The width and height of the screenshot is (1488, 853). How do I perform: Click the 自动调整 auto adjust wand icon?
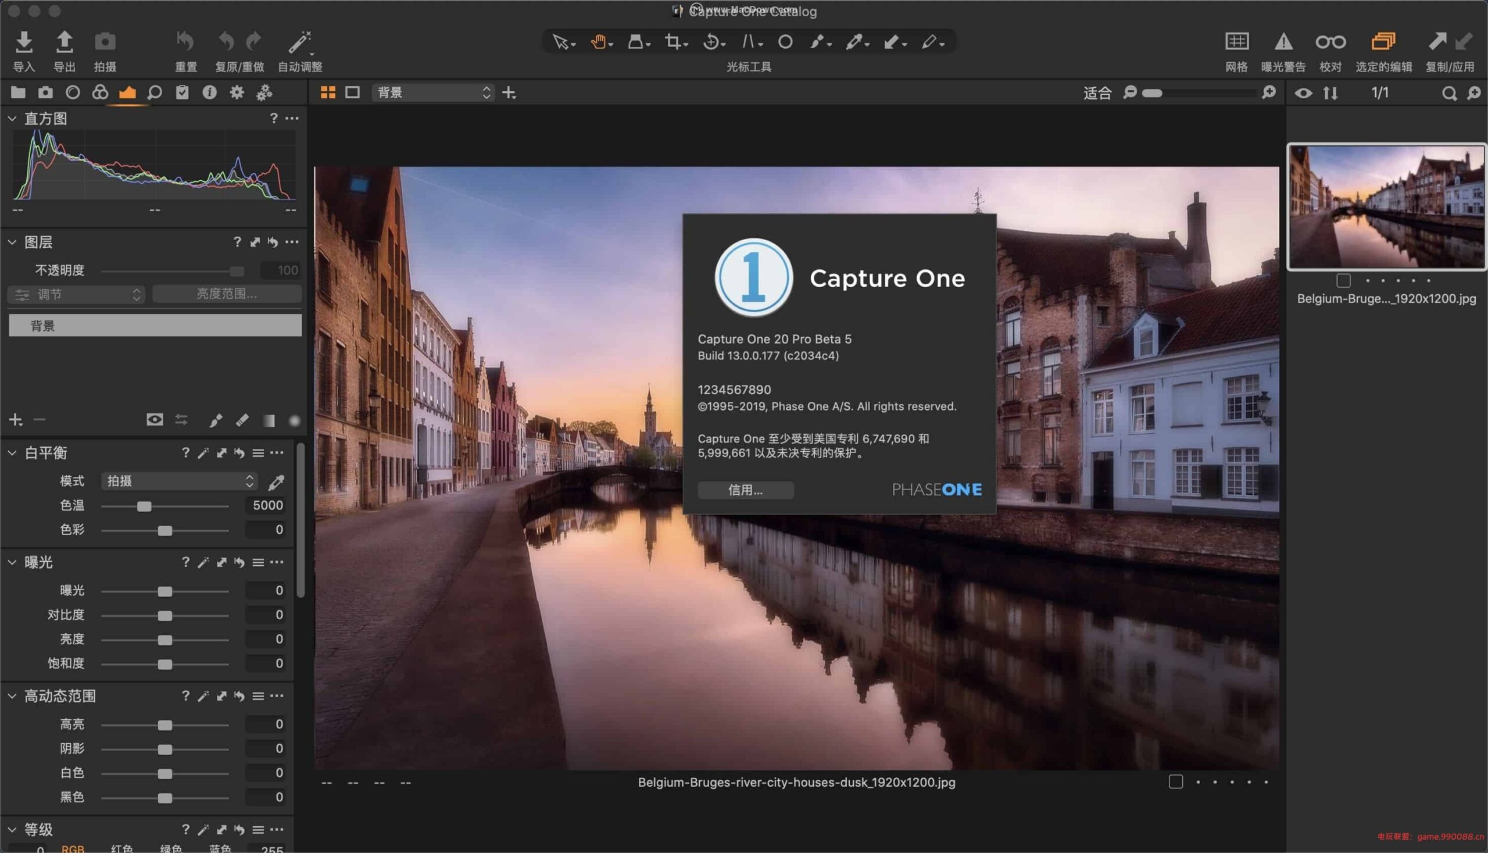[x=299, y=42]
